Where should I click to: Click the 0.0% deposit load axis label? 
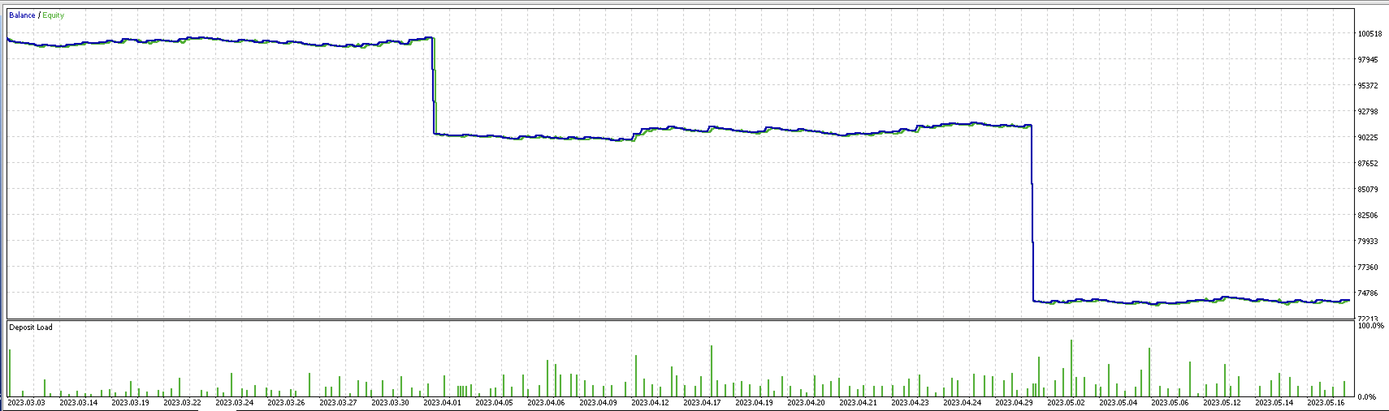(1366, 396)
